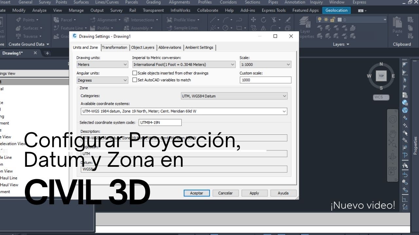Open the Analyze ribbon tab
Image resolution: width=419 pixels, height=235 pixels.
(40, 10)
